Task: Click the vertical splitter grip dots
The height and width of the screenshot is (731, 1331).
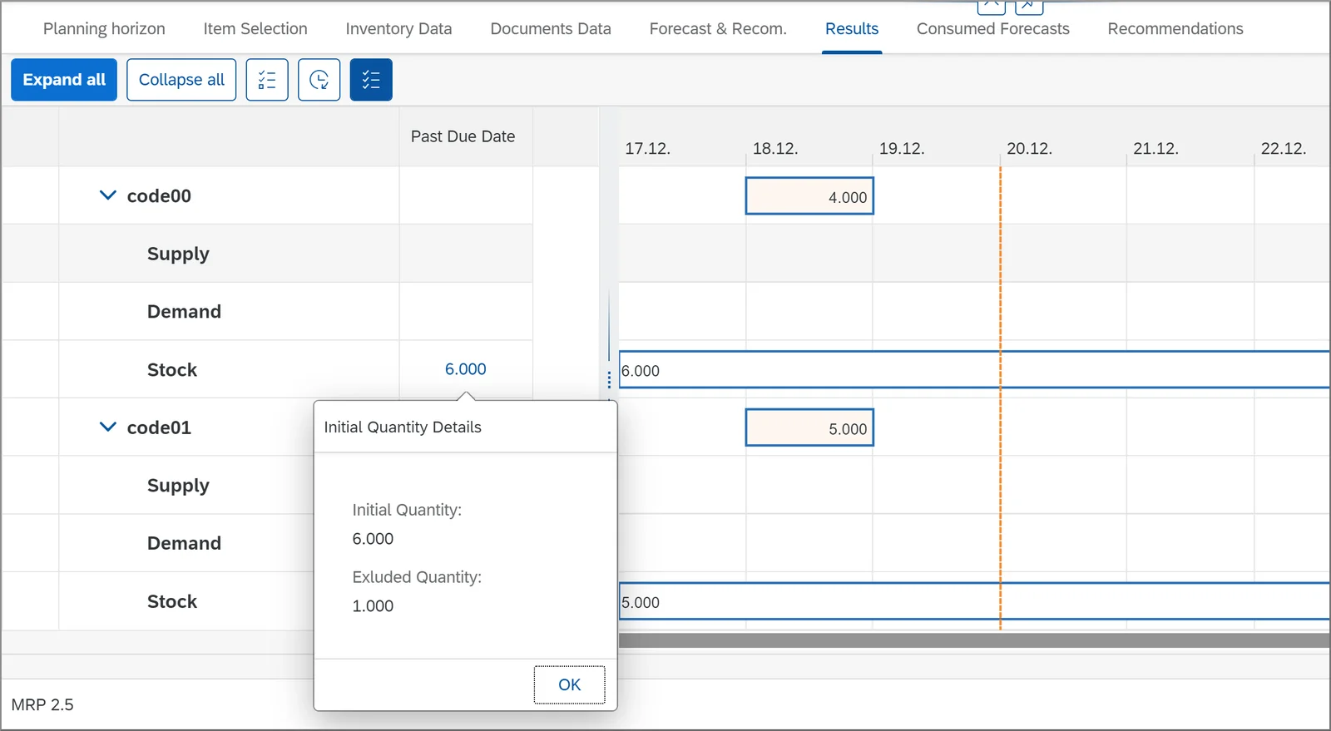Action: point(609,380)
